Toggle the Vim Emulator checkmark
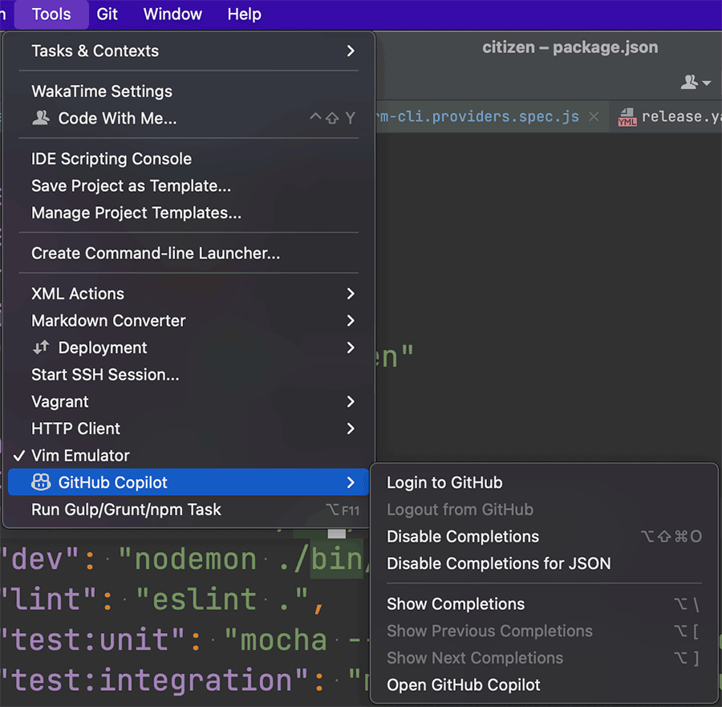This screenshot has width=722, height=707. click(x=19, y=456)
